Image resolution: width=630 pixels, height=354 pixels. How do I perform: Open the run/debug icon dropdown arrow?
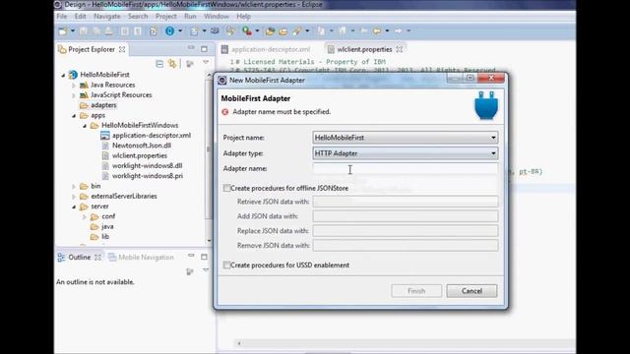(x=257, y=30)
